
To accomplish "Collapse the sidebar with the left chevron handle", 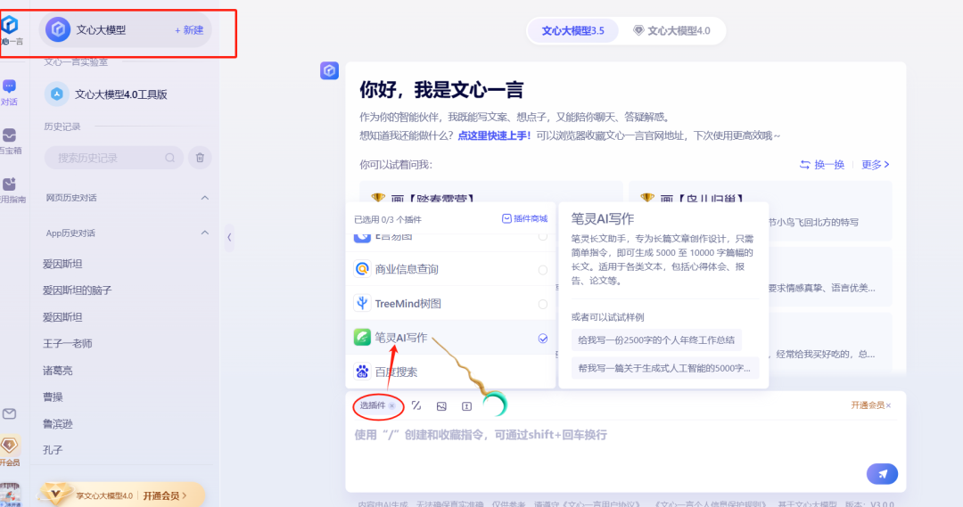I will tap(229, 237).
